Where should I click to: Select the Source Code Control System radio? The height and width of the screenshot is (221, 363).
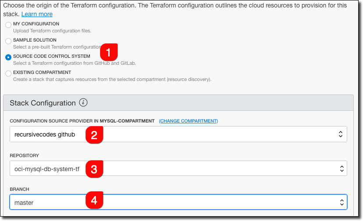click(8, 57)
